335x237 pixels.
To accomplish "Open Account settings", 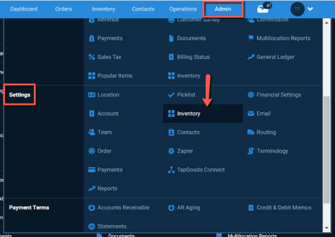I will pos(108,113).
